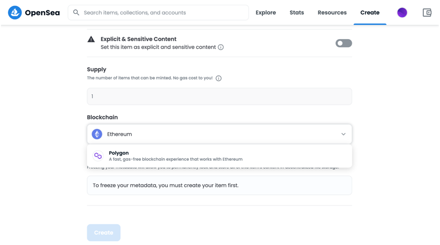Click the Ethereum selected blockchain field
Image resolution: width=440 pixels, height=245 pixels.
[x=210, y=134]
